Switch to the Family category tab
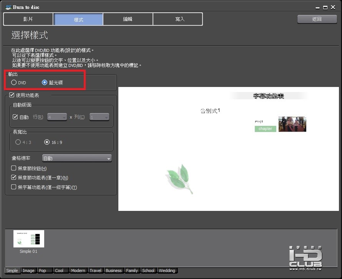This screenshot has height=279, width=342. click(x=132, y=271)
